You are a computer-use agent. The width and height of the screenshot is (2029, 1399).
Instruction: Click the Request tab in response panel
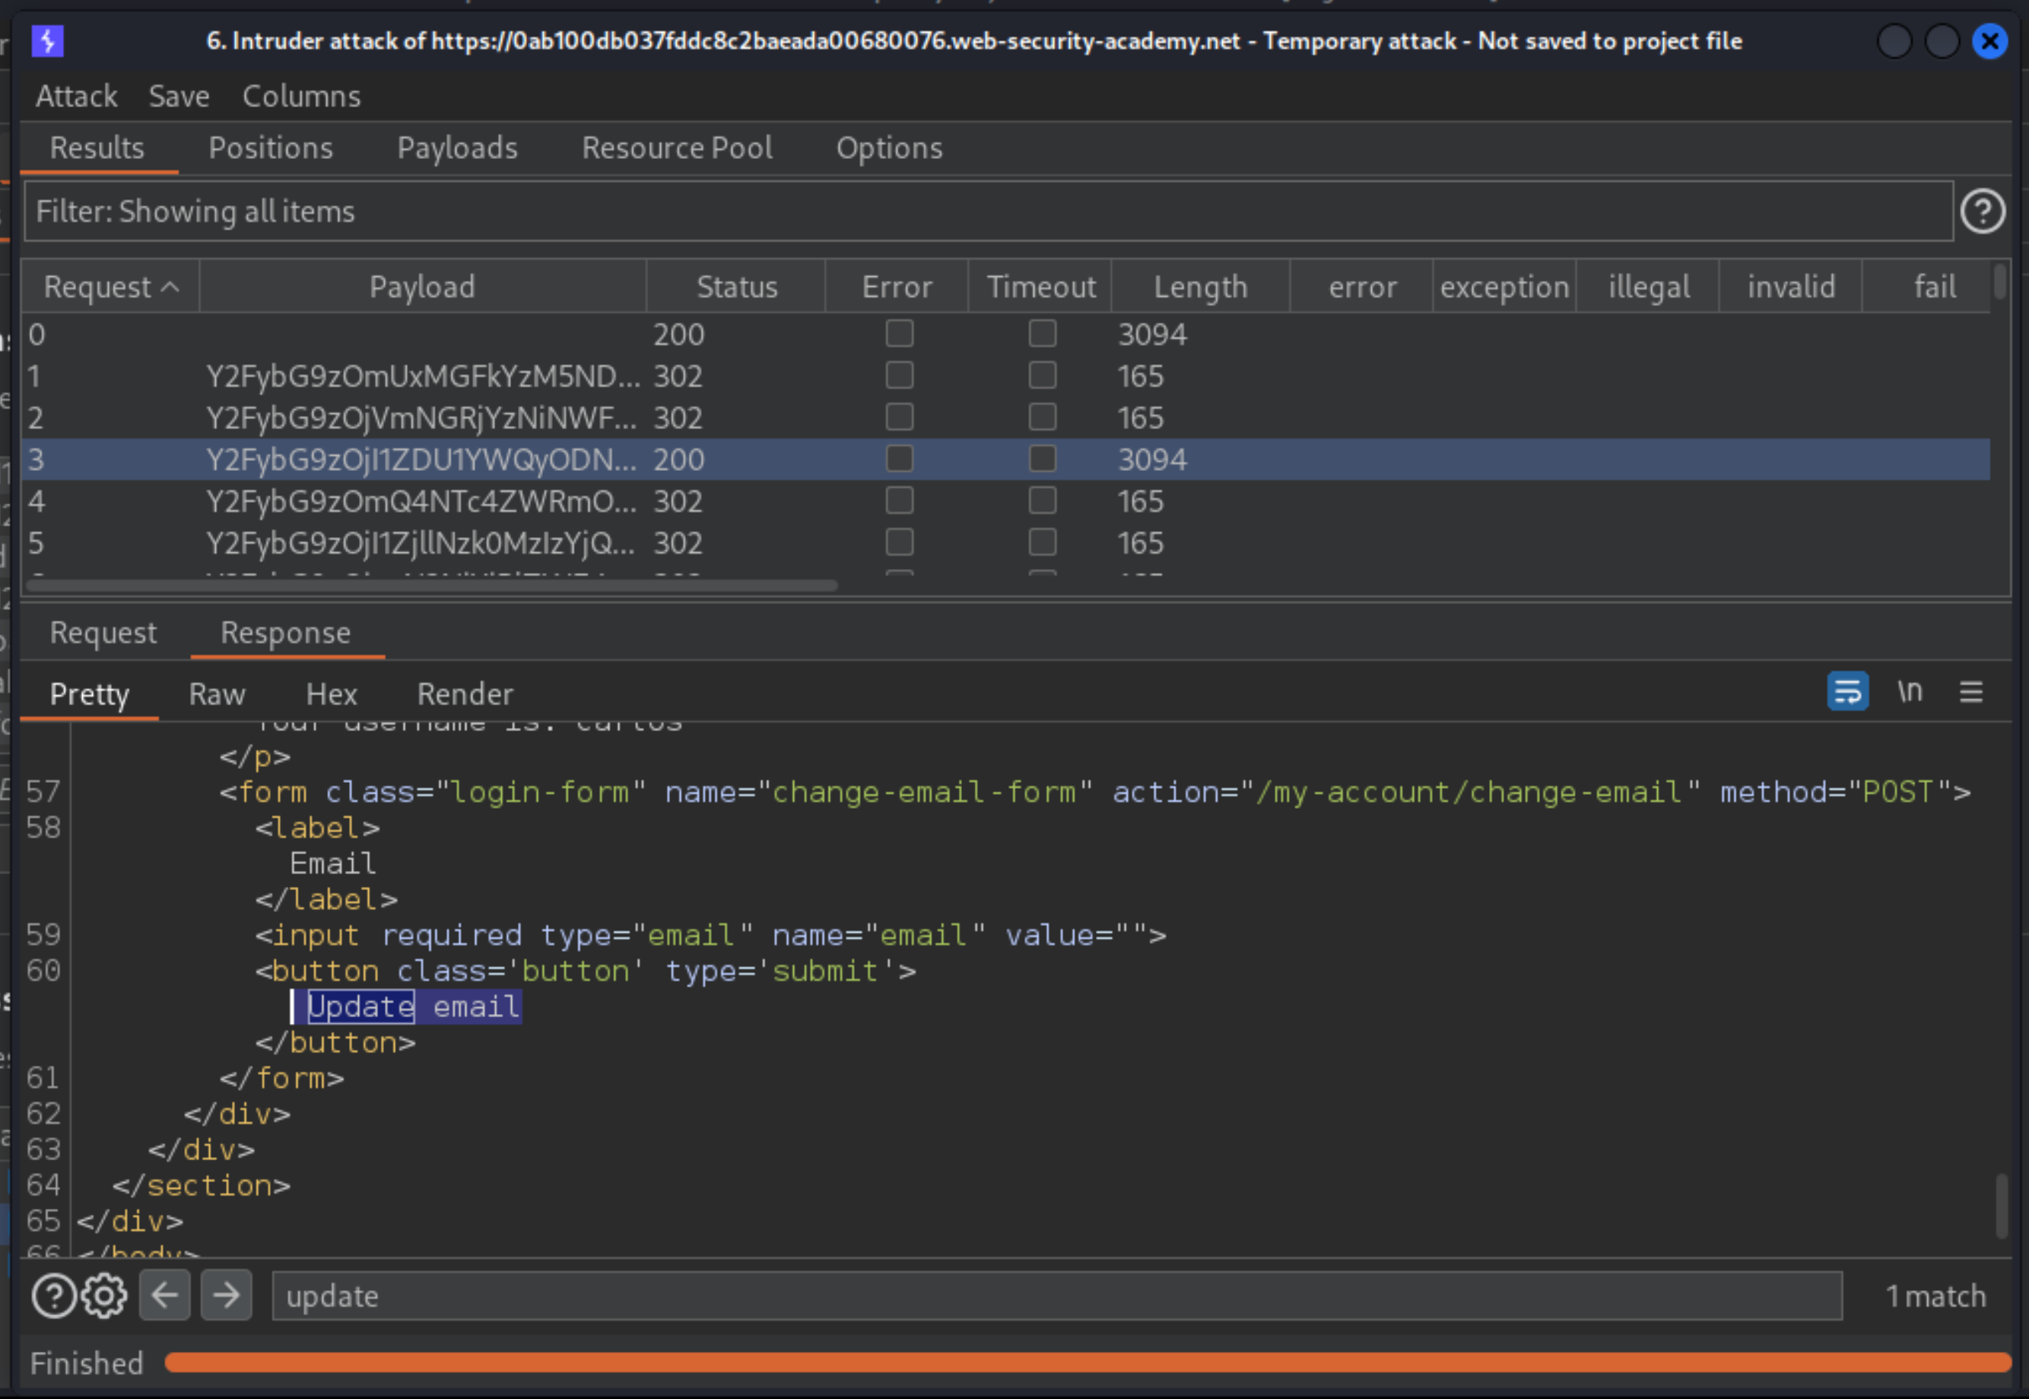[103, 632]
